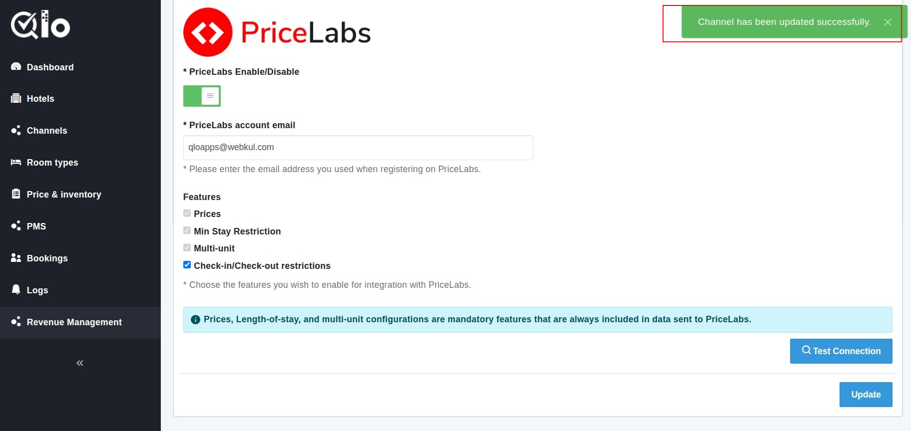Viewport: 911px width, 431px height.
Task: Click the Multi-unit checkbox
Action: [187, 247]
